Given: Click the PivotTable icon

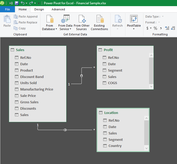Looking at the screenshot, I should 134,19.
